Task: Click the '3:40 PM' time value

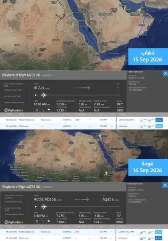Action: tap(39, 216)
